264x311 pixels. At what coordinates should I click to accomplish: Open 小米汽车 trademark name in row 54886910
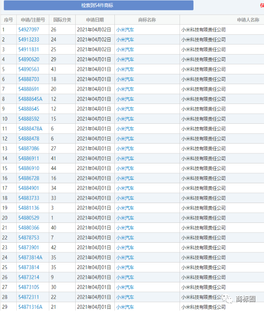[125, 168]
